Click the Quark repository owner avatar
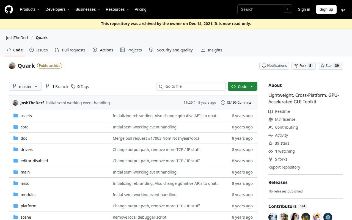The height and width of the screenshot is (220, 352). tap(12, 66)
